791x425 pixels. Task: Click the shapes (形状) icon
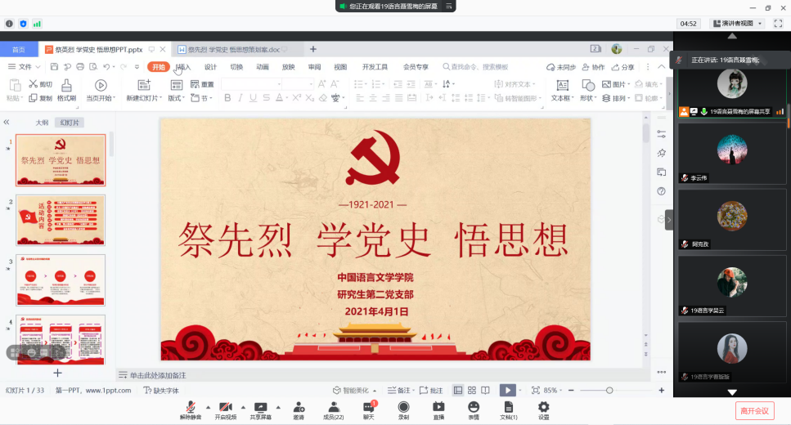click(588, 85)
